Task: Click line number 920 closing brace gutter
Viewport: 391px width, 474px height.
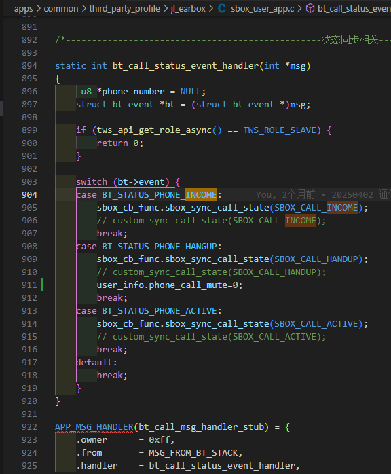Action: point(29,401)
